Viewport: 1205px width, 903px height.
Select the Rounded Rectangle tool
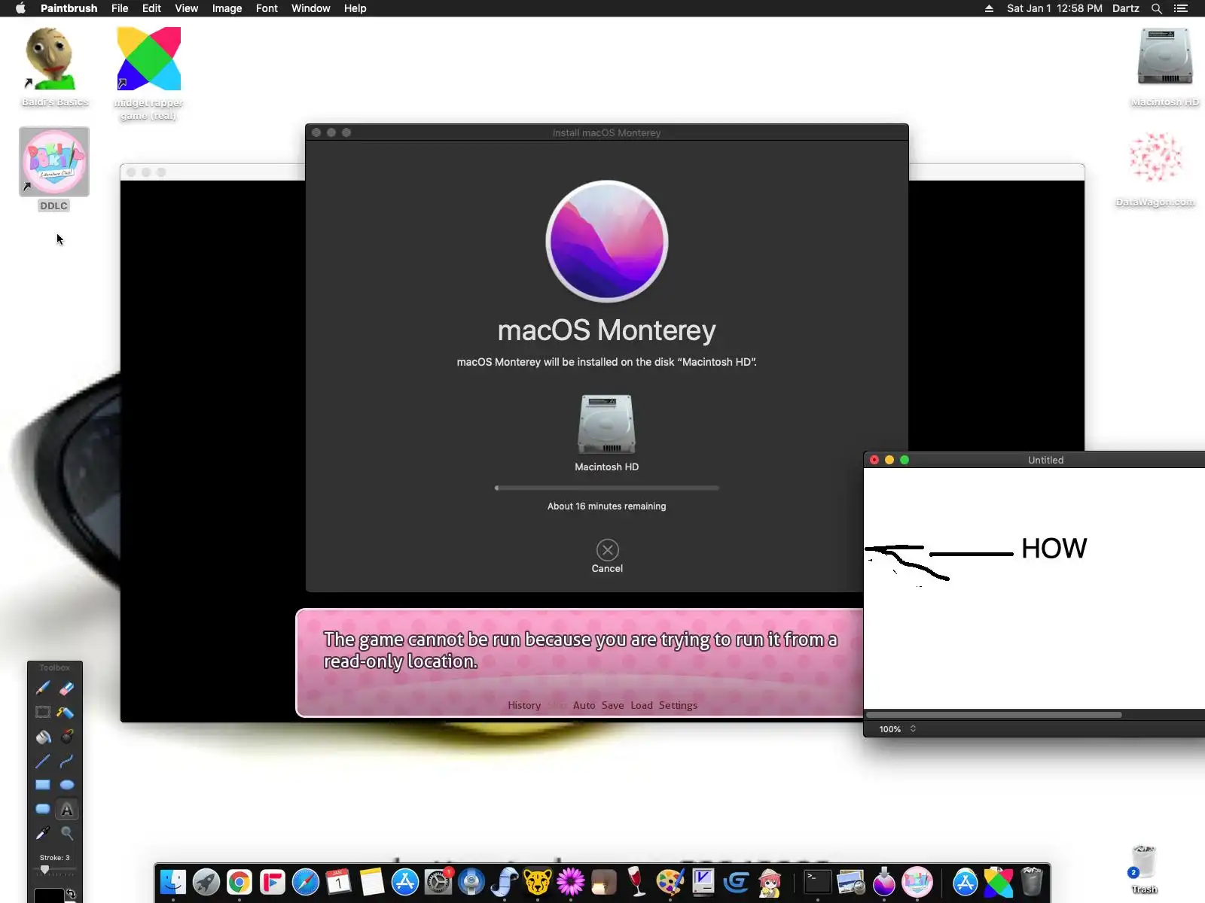click(43, 809)
